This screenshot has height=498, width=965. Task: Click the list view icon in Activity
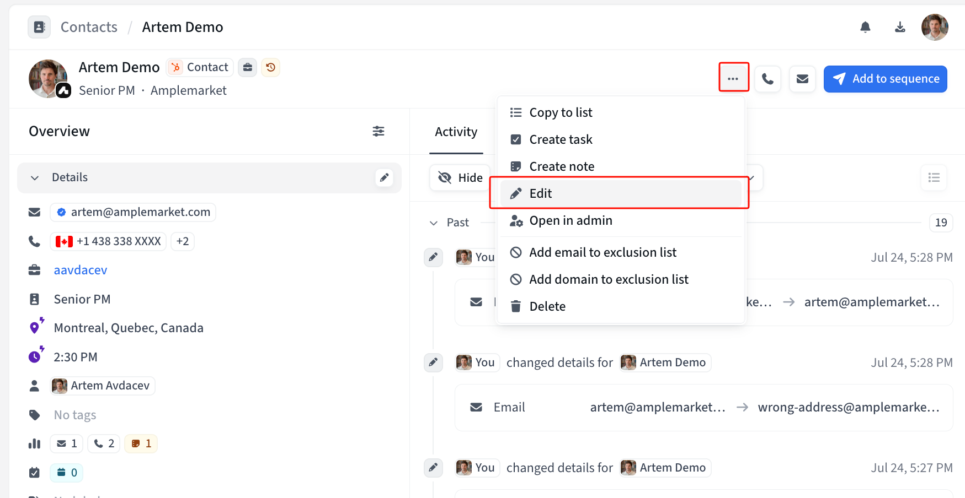pyautogui.click(x=934, y=177)
